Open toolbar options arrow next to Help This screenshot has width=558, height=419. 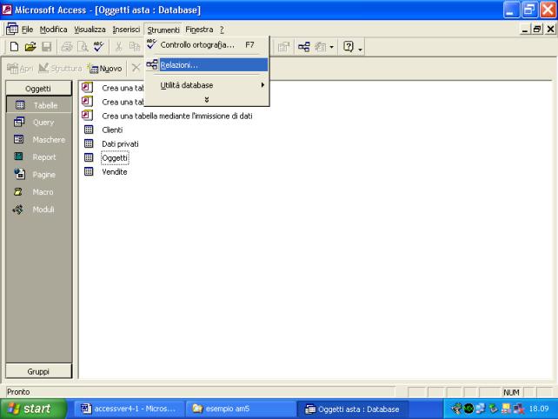[x=360, y=50]
